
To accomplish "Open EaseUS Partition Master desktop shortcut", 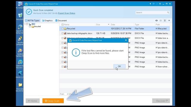I will (x=20, y=53).
